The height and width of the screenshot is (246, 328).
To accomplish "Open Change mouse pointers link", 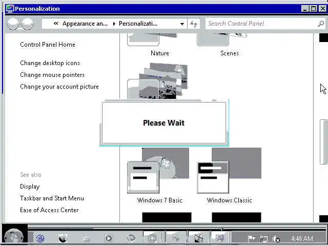I will (x=52, y=75).
